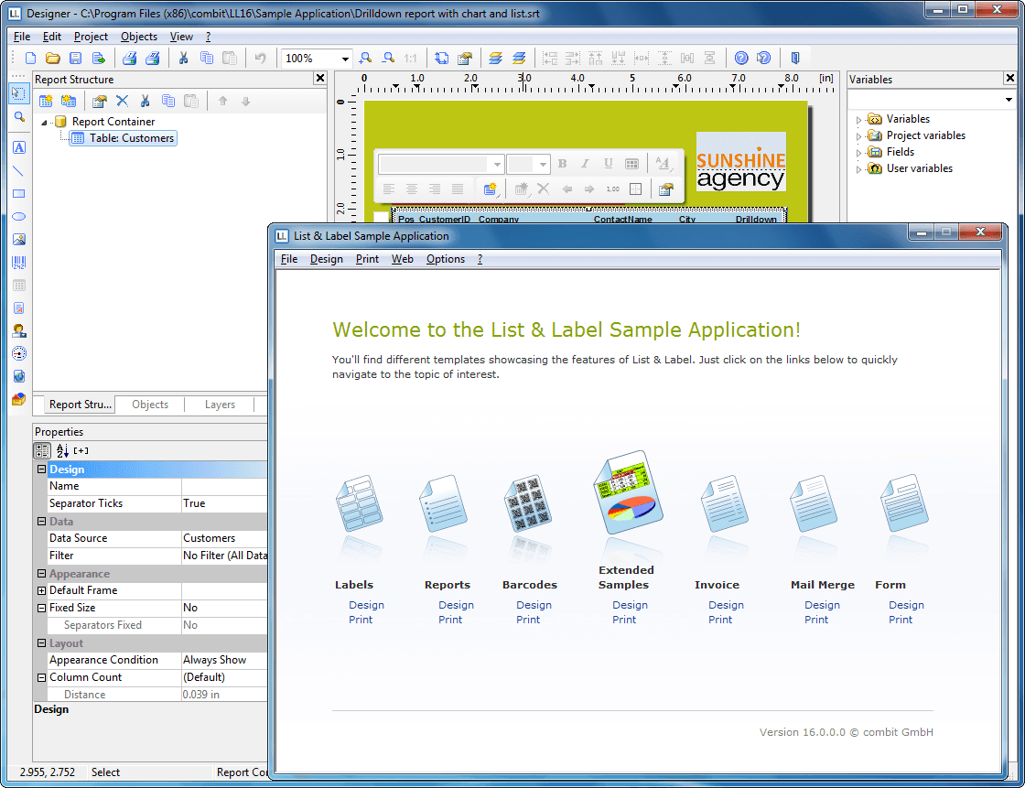Click Print link under Mail Merge
This screenshot has width=1025, height=788.
click(x=815, y=620)
